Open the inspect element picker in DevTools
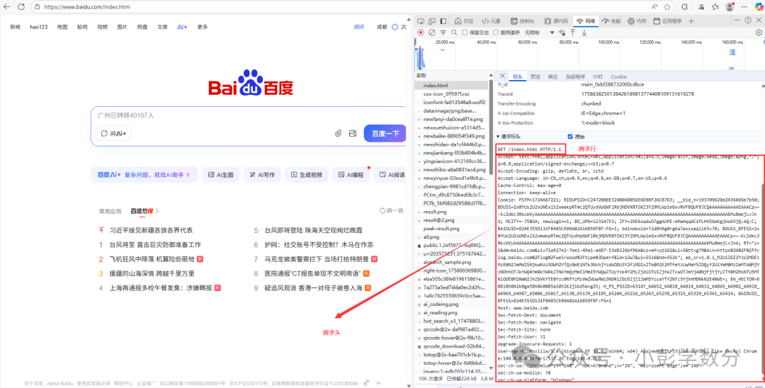 421,21
